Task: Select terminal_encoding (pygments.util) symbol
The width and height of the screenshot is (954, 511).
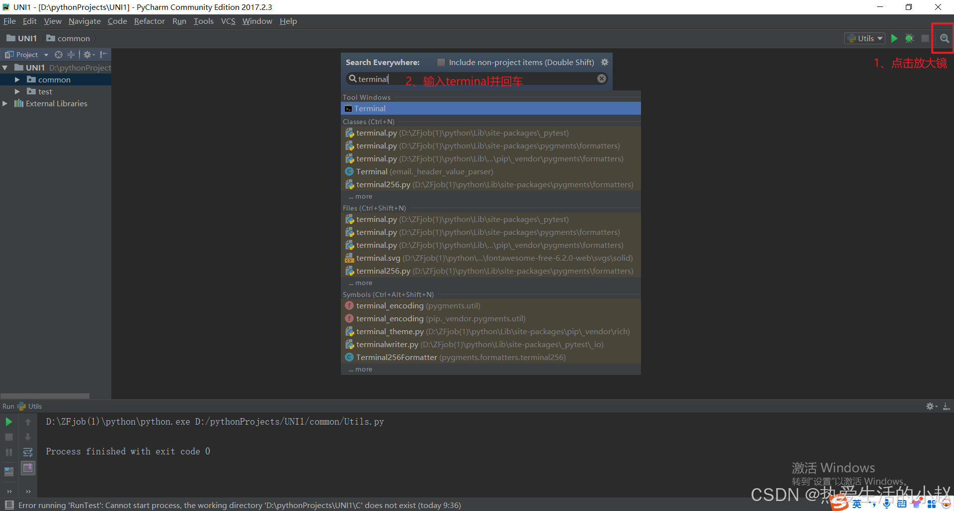Action: pos(491,306)
